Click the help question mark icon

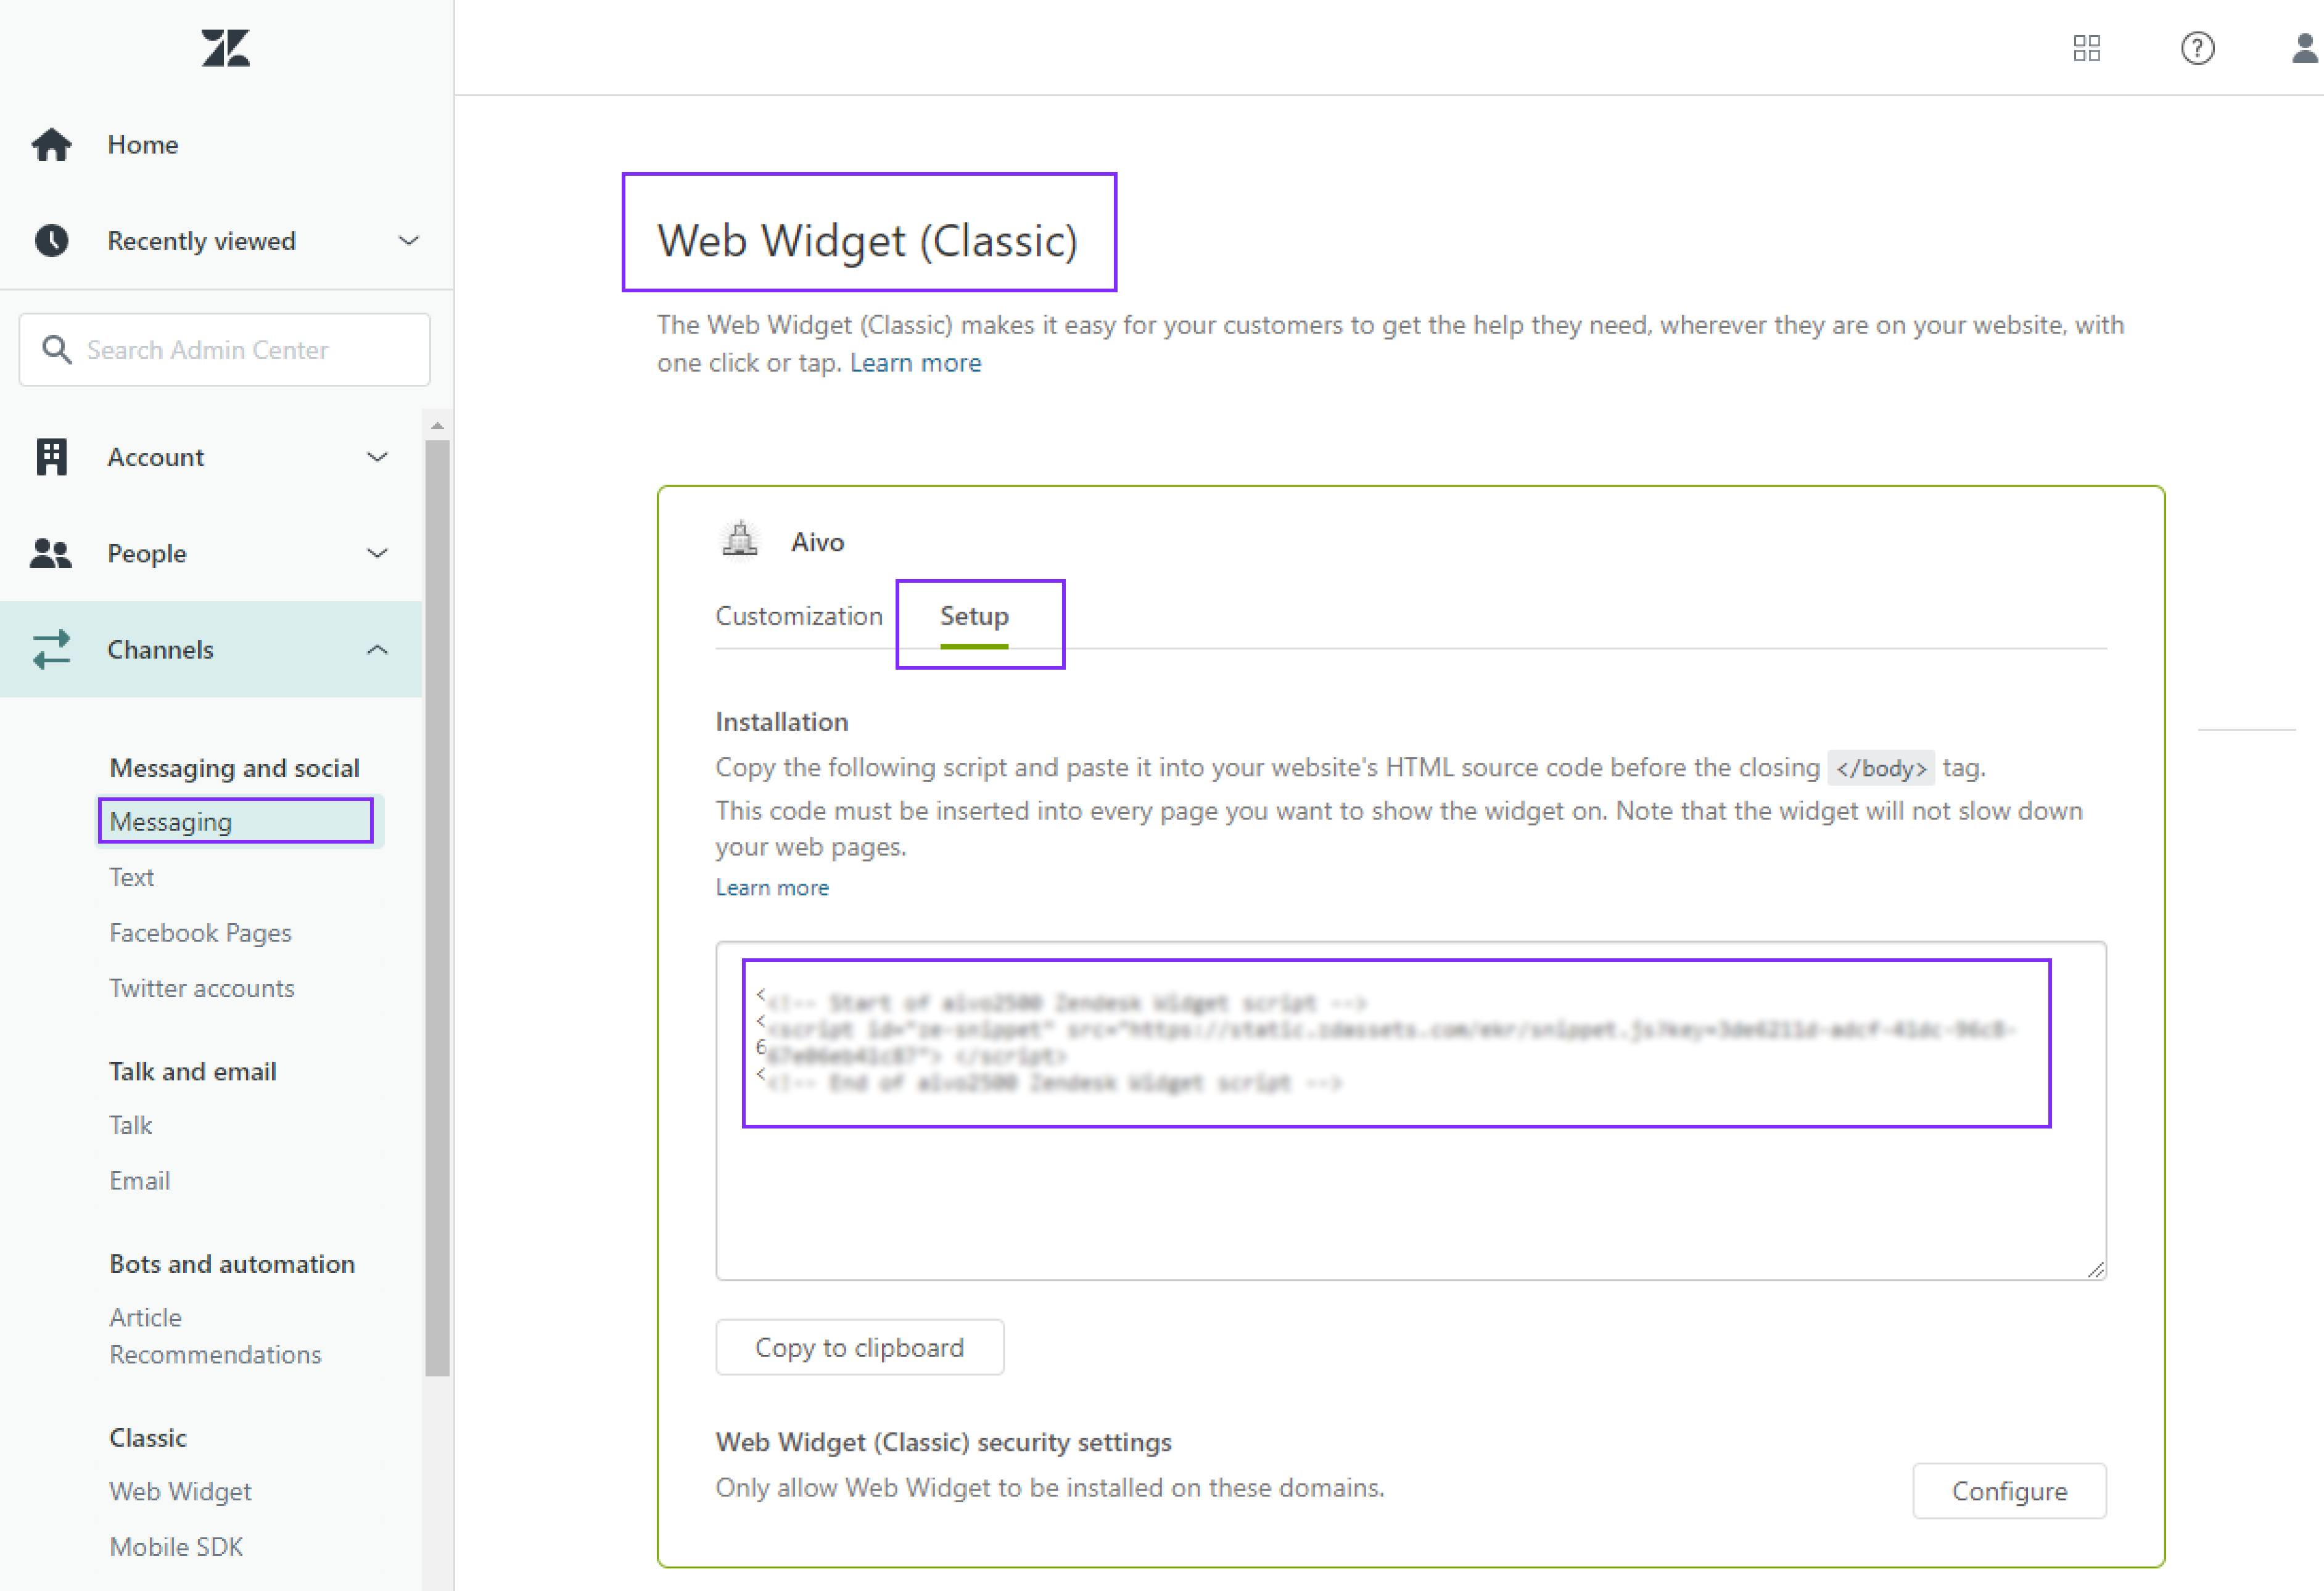[2197, 47]
